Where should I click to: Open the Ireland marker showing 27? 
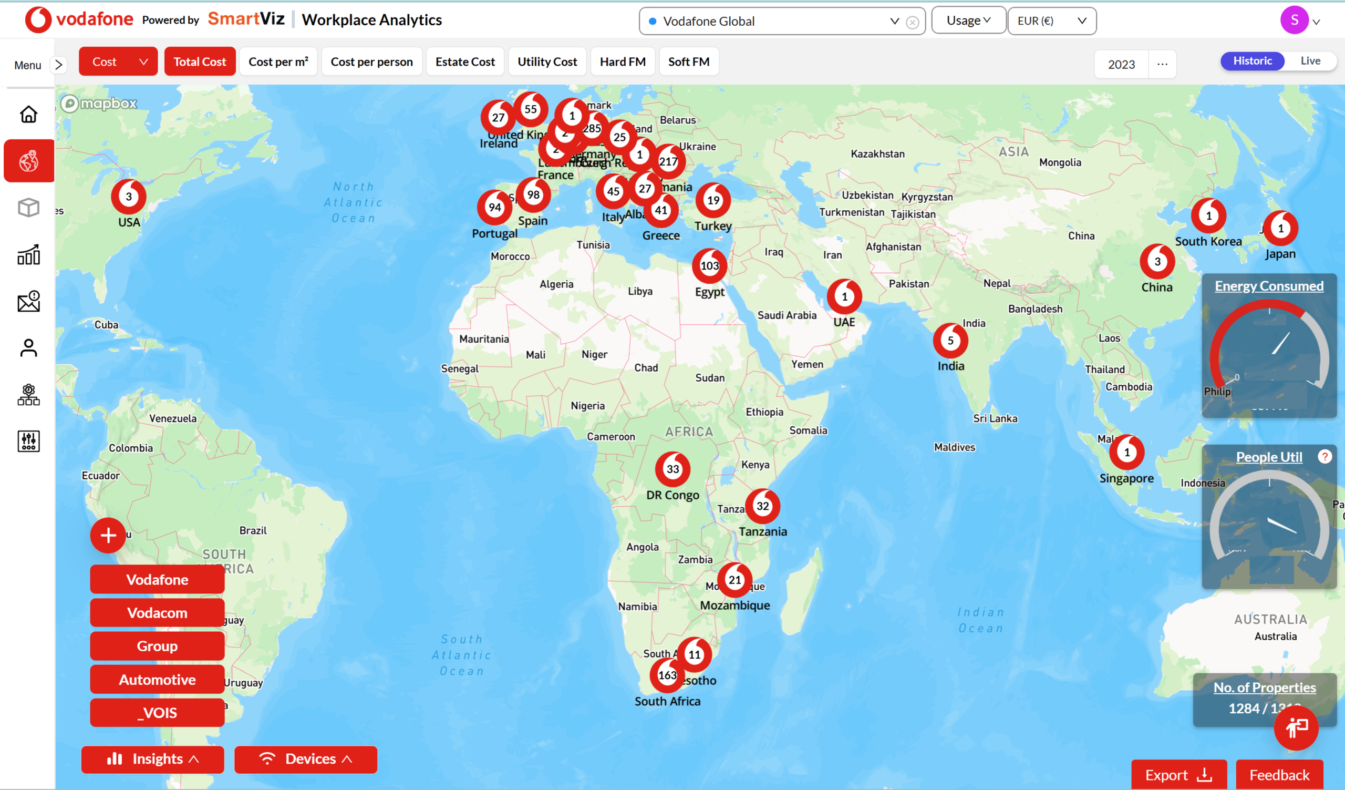click(x=498, y=117)
